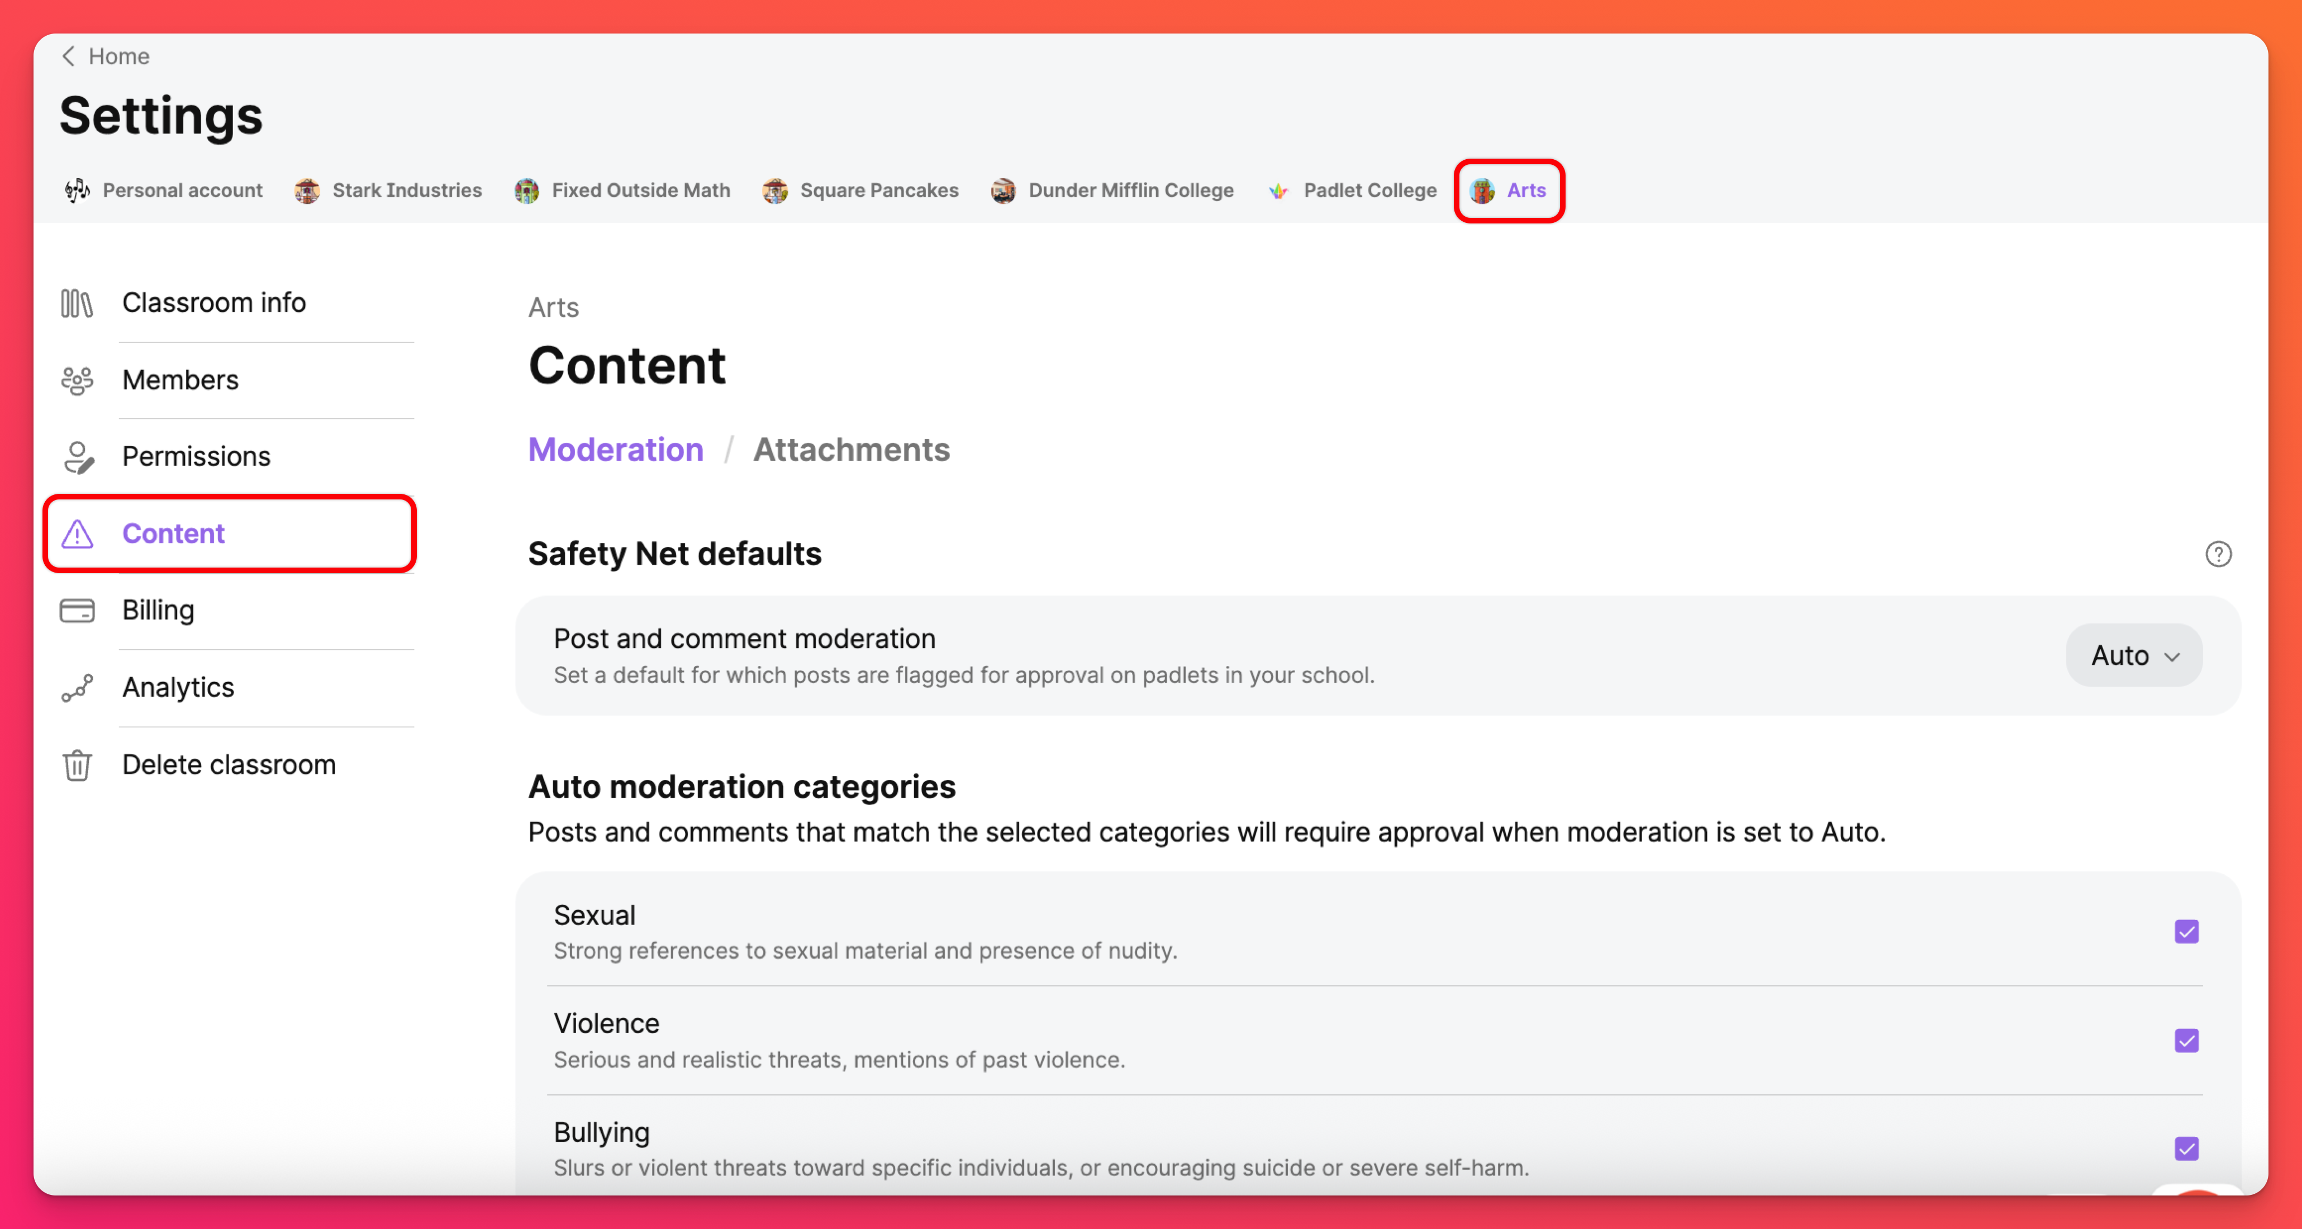Select the Moderation tab
This screenshot has width=2302, height=1229.
[x=616, y=449]
